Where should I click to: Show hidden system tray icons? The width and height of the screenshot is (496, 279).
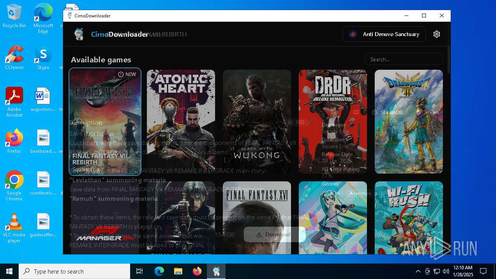pyautogui.click(x=418, y=271)
